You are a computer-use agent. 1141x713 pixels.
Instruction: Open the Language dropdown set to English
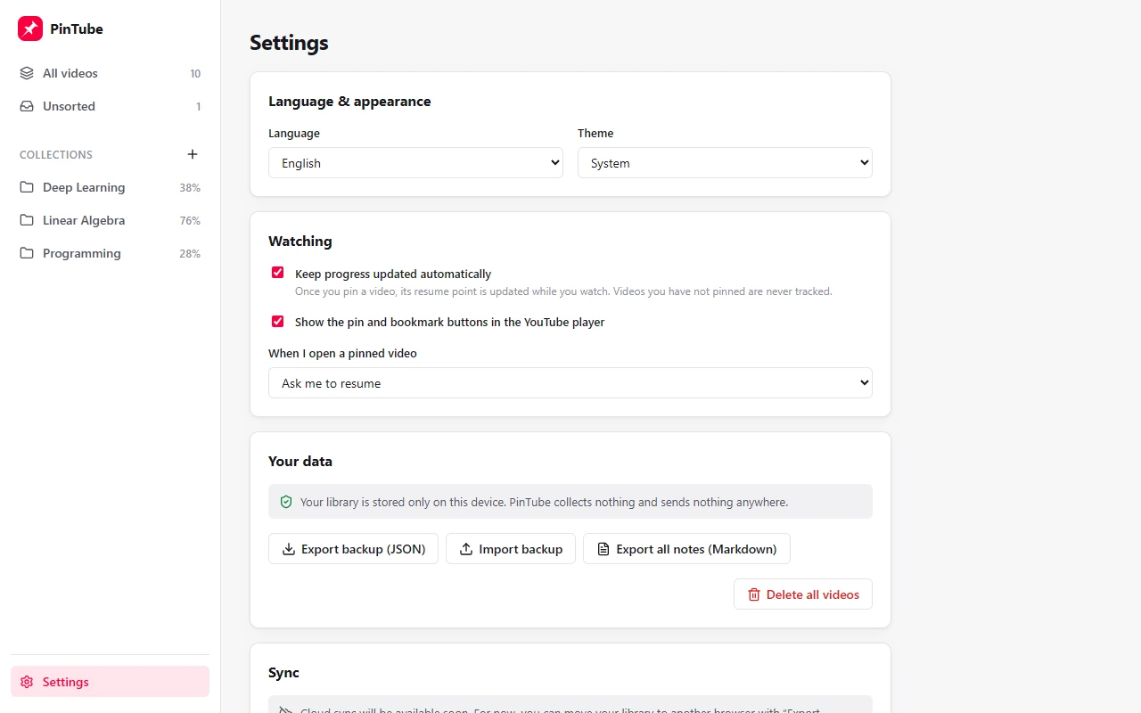(415, 163)
